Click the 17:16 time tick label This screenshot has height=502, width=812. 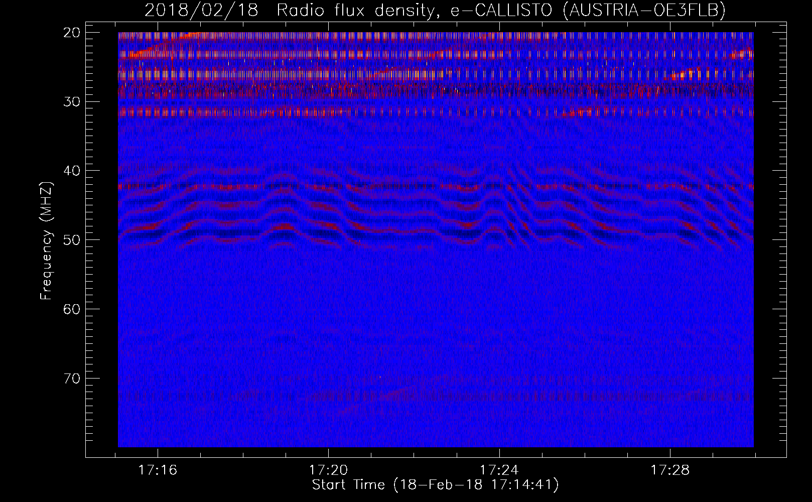158,470
